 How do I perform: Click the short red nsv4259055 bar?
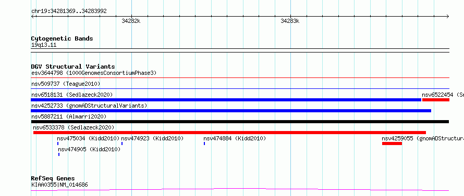click(x=392, y=143)
